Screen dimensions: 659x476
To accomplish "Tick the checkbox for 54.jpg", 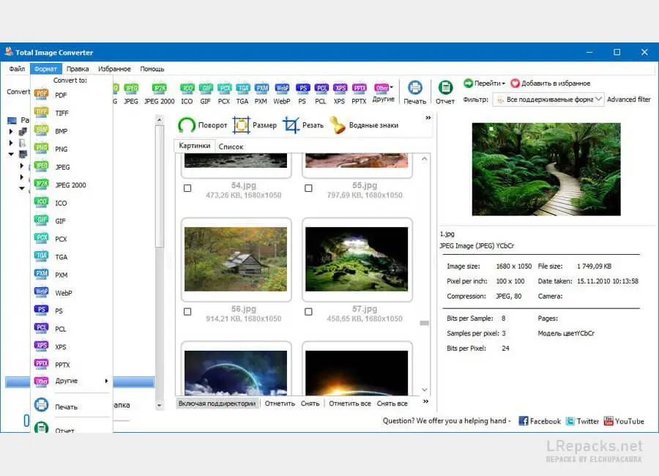I will [187, 188].
